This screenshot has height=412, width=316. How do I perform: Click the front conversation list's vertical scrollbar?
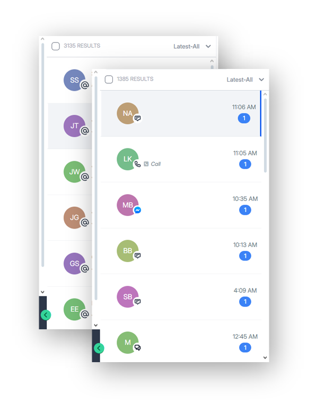265,135
